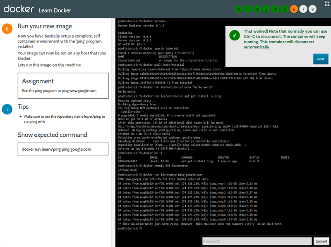Submit the feedback
This screenshot has width=331, height=247.
(x=321, y=241)
